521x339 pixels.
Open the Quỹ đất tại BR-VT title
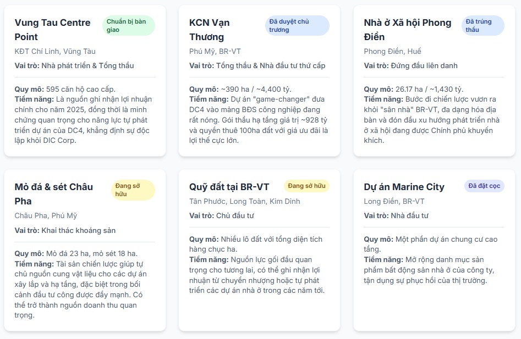pos(229,187)
